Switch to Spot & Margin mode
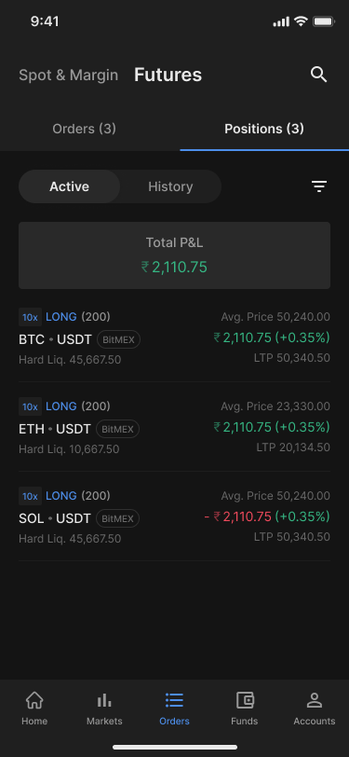The image size is (349, 757). (69, 75)
